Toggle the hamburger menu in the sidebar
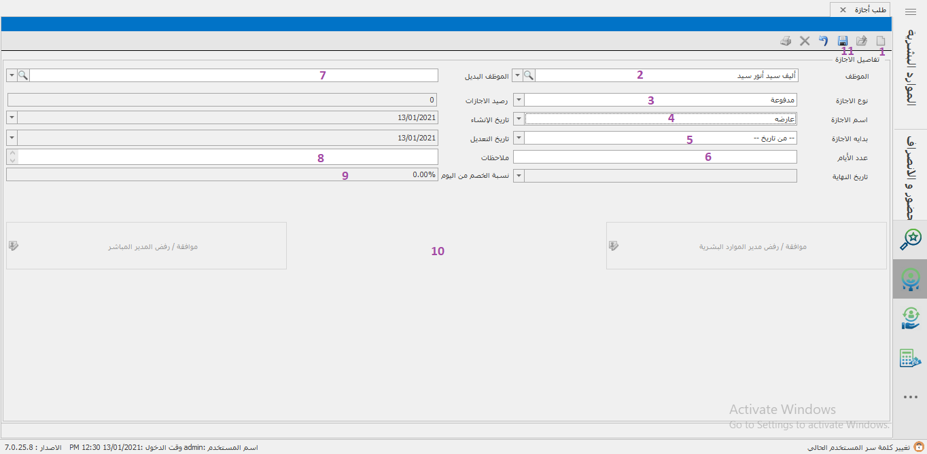The image size is (927, 454). pos(911,12)
